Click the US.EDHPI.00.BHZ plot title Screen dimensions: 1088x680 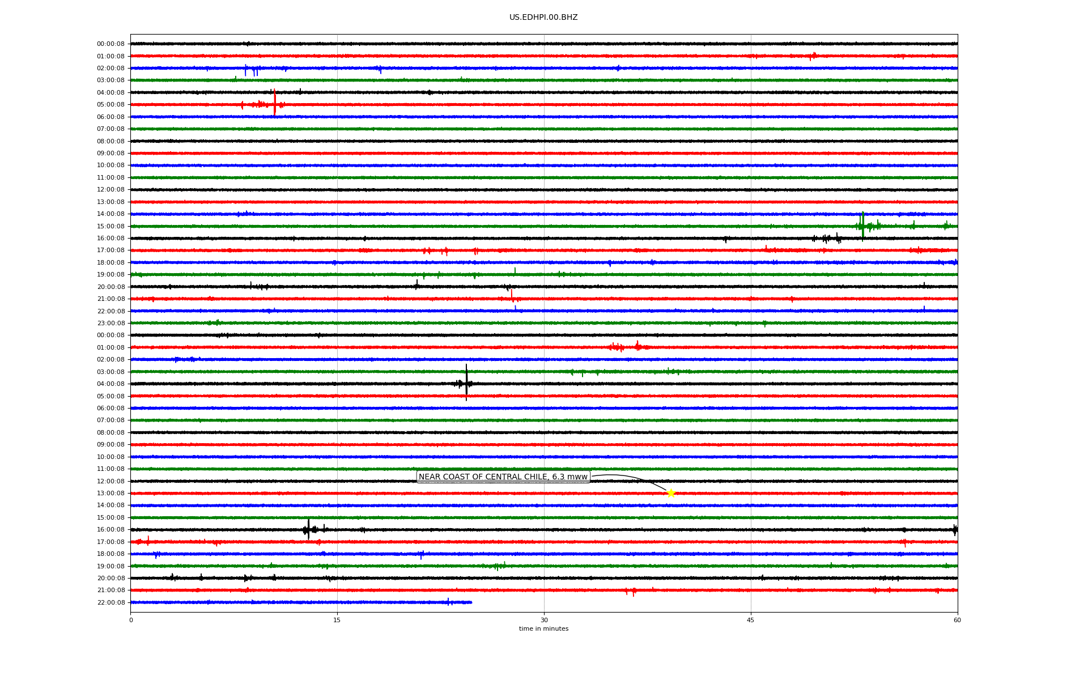(x=543, y=18)
